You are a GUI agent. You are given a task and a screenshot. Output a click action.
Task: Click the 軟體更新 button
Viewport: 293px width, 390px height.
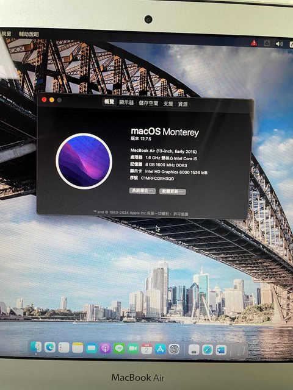(172, 191)
